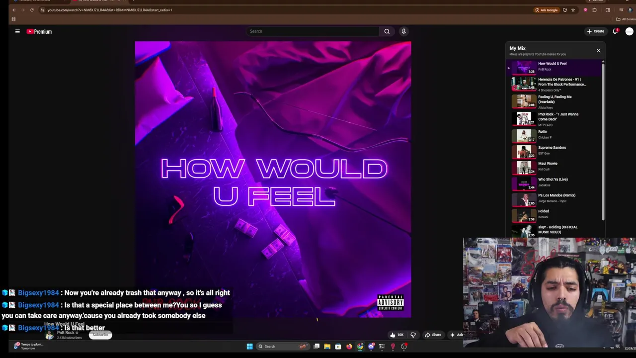Reload the browser page

tap(32, 10)
